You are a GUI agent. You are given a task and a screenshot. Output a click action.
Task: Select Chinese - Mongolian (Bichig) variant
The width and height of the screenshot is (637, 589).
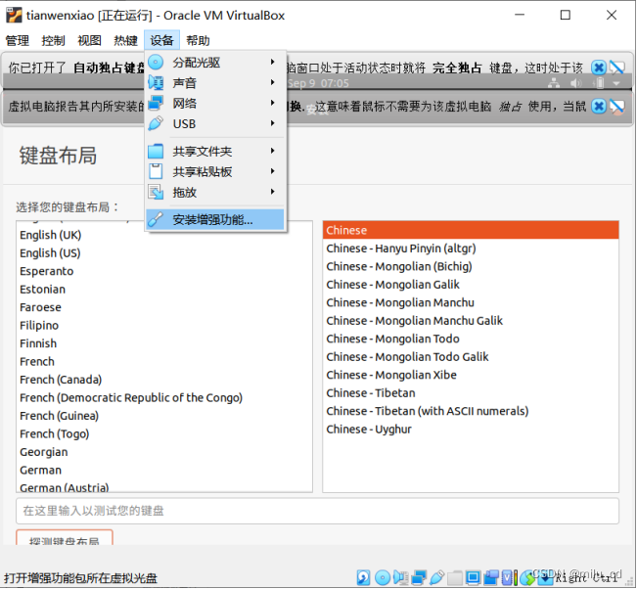[x=399, y=266]
